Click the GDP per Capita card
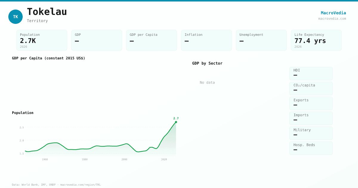 click(152, 40)
